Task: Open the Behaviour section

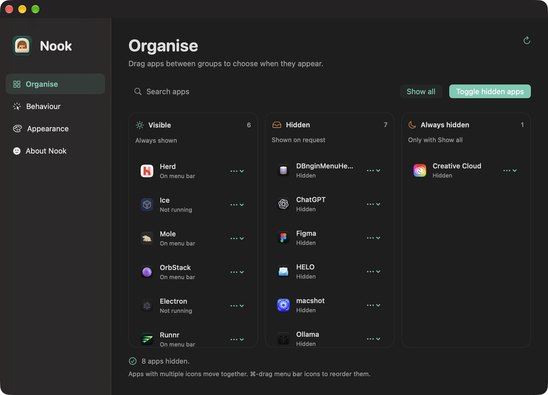Action: tap(55, 106)
